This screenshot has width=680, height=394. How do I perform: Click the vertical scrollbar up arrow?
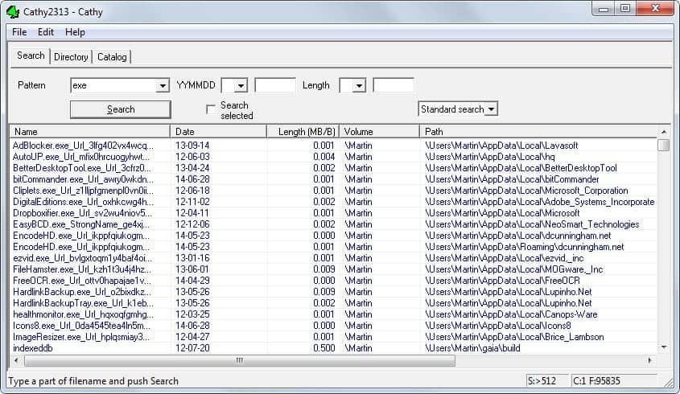pos(664,132)
